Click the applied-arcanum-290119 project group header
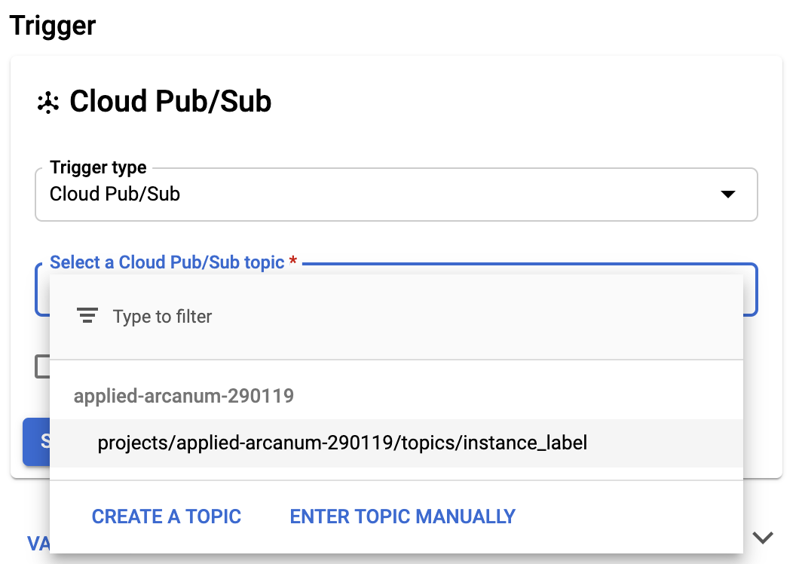Screen dimensions: 799x564 [183, 396]
